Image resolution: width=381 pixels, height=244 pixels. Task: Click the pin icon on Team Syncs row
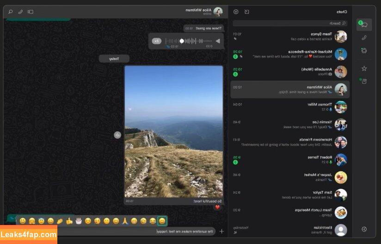(235, 39)
